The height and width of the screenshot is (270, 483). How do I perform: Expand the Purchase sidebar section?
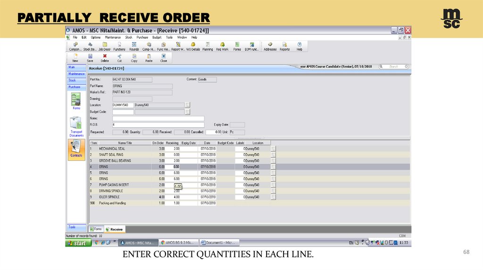click(x=76, y=87)
